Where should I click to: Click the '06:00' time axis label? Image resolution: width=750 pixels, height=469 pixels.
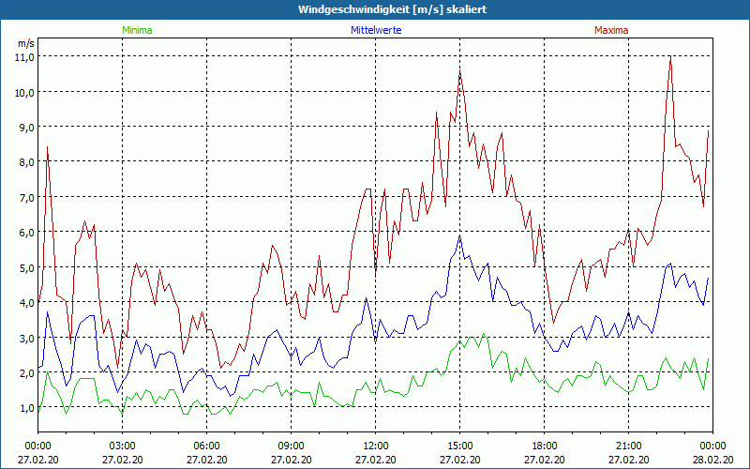[207, 446]
